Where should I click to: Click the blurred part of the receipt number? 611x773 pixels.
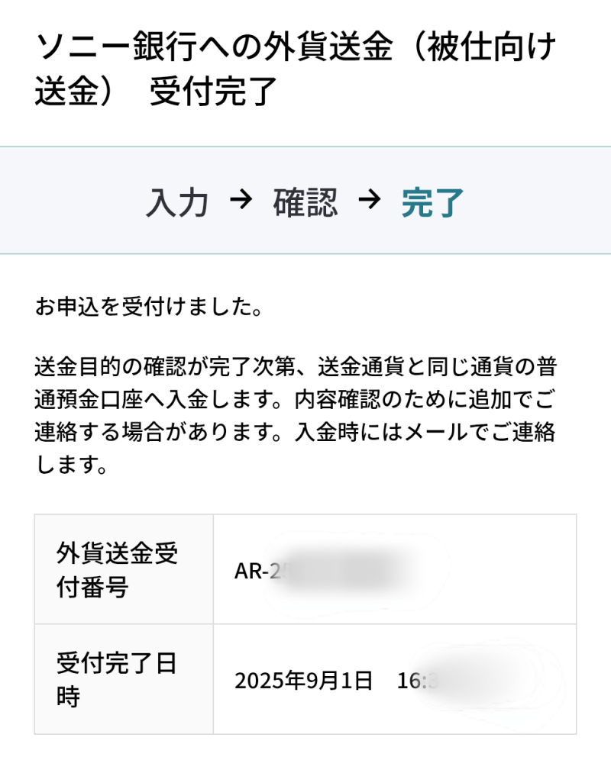click(x=344, y=572)
